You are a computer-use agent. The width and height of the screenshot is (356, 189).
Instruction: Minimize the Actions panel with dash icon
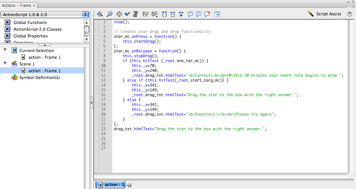point(348,2)
